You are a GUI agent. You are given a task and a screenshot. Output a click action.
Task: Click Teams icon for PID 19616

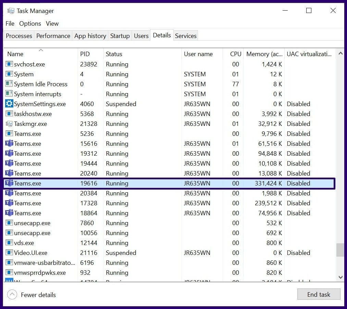[x=9, y=183]
